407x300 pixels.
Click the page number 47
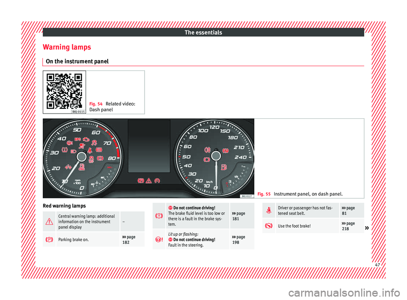coord(377,265)
